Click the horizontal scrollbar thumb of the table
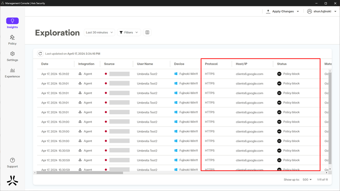 point(79,173)
